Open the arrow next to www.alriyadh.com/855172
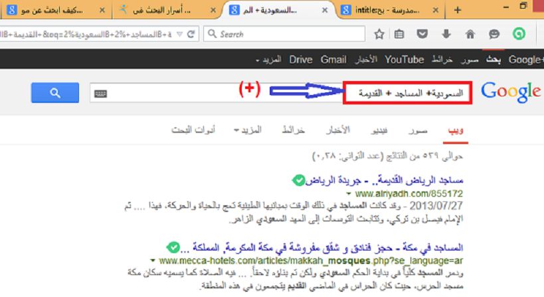Image resolution: width=544 pixels, height=297 pixels. point(349,193)
